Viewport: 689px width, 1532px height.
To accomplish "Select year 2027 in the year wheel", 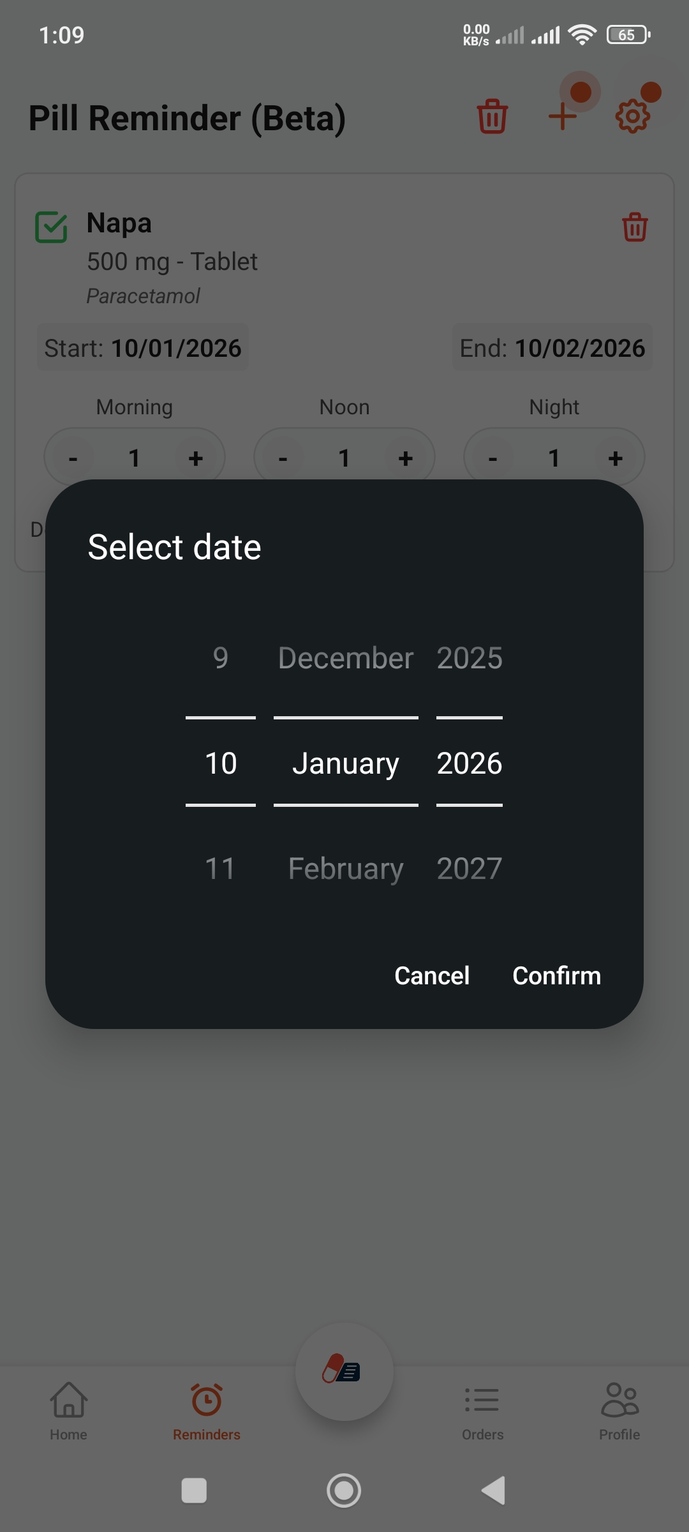I will tap(470, 869).
